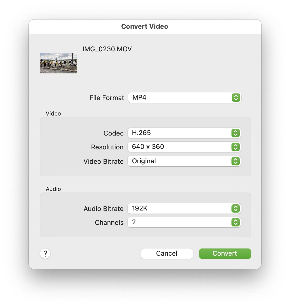Expand the Video Bitrate dropdown

184,161
